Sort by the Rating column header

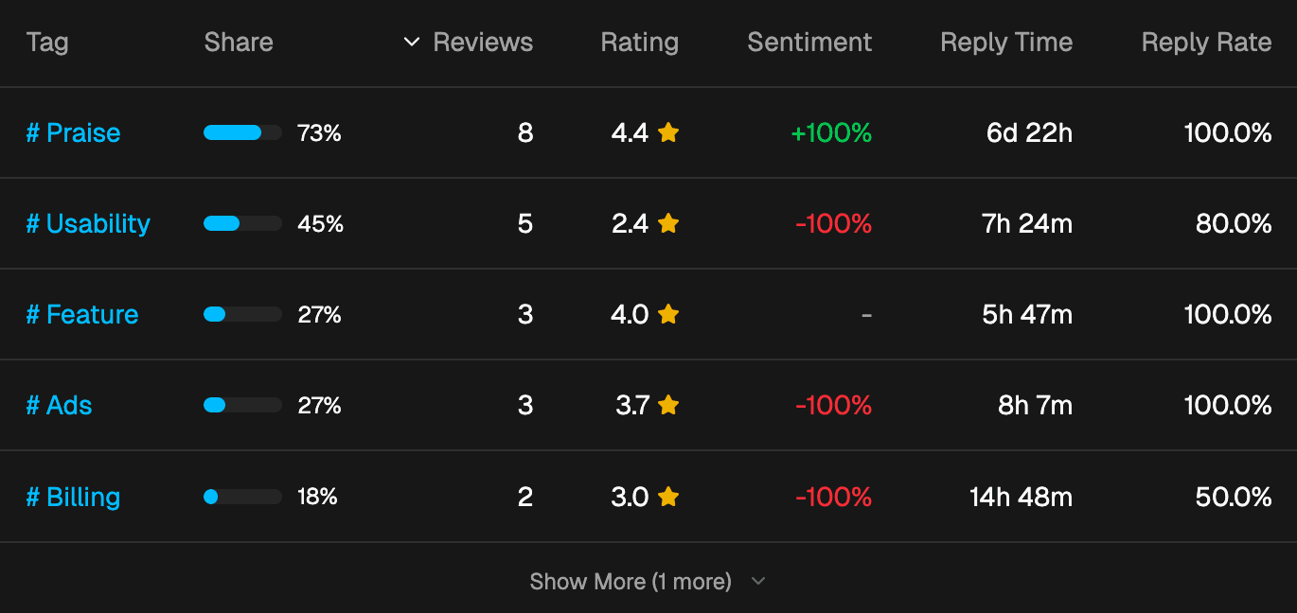coord(639,42)
